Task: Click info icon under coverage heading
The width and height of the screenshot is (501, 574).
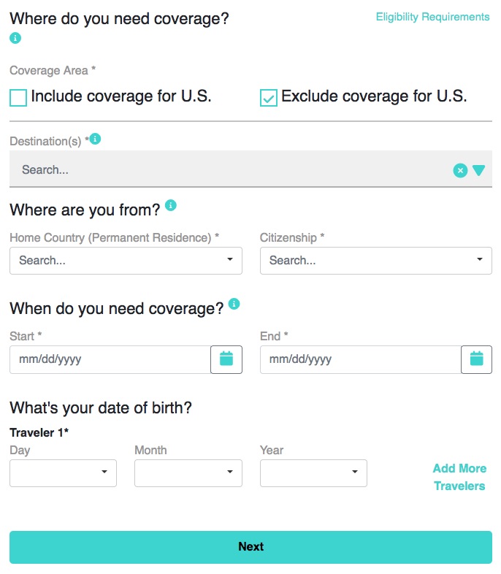Action: pos(15,38)
